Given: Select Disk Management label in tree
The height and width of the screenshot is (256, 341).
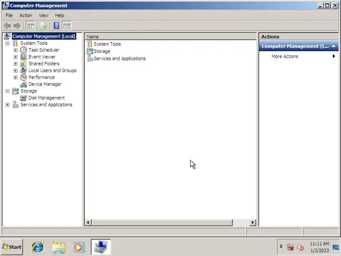Looking at the screenshot, I should [46, 98].
